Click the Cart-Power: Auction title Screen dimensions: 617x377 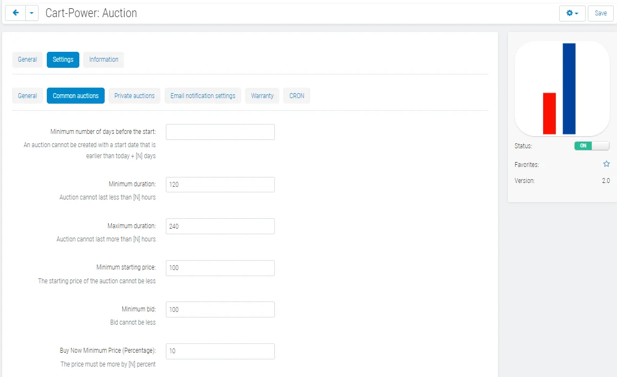[91, 13]
